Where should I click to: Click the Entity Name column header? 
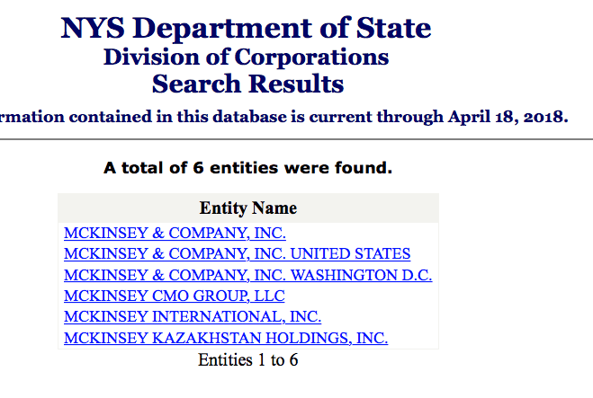coord(247,208)
